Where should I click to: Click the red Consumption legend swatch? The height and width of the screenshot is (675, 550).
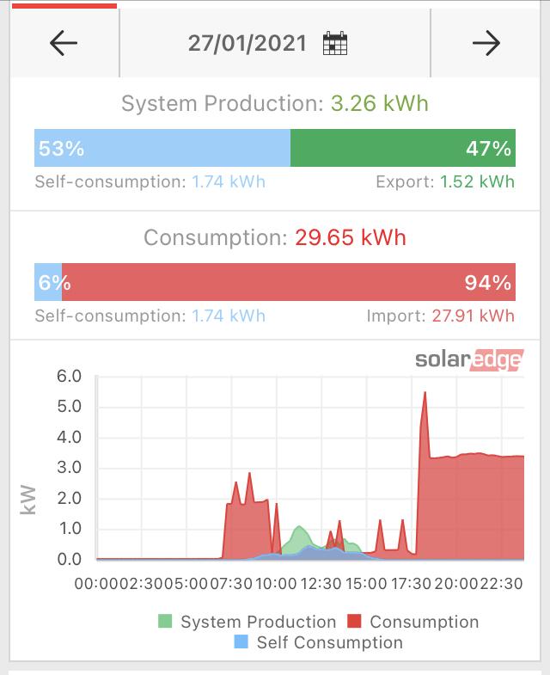pos(354,621)
